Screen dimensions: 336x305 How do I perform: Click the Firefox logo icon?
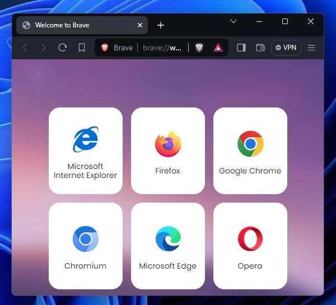[168, 144]
